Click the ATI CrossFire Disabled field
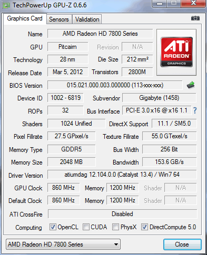Viewport: 207px width, 255px height. tap(122, 214)
